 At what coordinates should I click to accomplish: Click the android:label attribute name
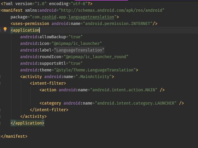pyautogui.click(x=36, y=50)
